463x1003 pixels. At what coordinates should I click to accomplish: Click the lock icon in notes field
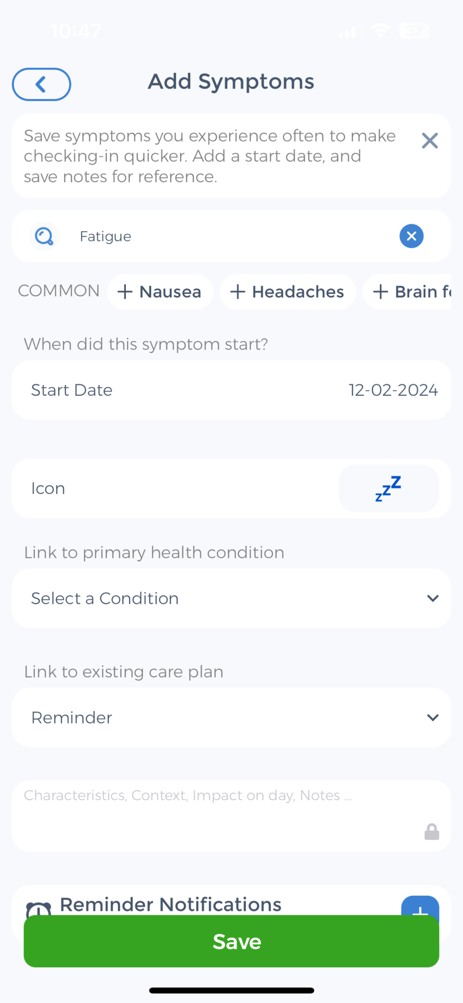(432, 831)
